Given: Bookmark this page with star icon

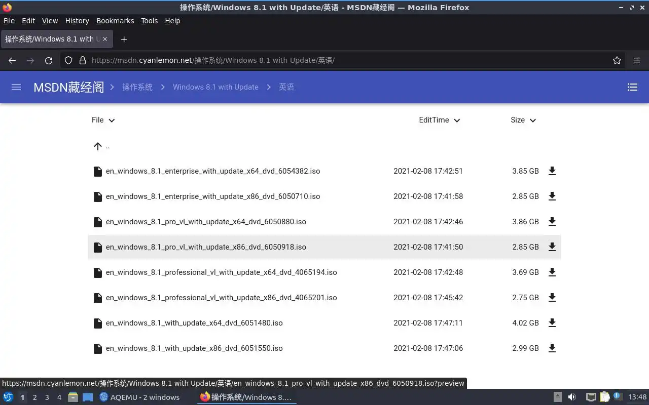Looking at the screenshot, I should 617,60.
